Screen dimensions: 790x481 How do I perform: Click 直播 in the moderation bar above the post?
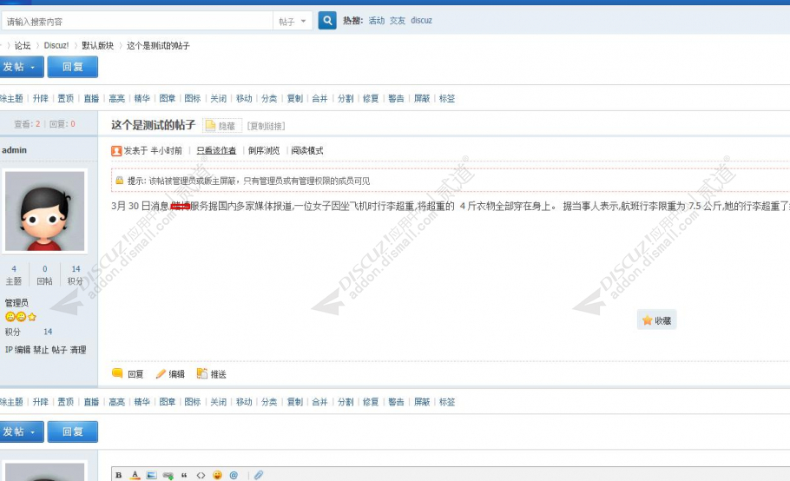point(91,98)
